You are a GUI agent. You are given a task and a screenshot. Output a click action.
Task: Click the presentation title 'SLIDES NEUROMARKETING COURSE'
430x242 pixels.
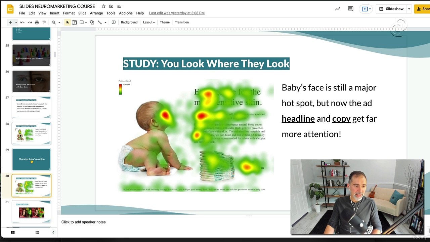(x=57, y=6)
